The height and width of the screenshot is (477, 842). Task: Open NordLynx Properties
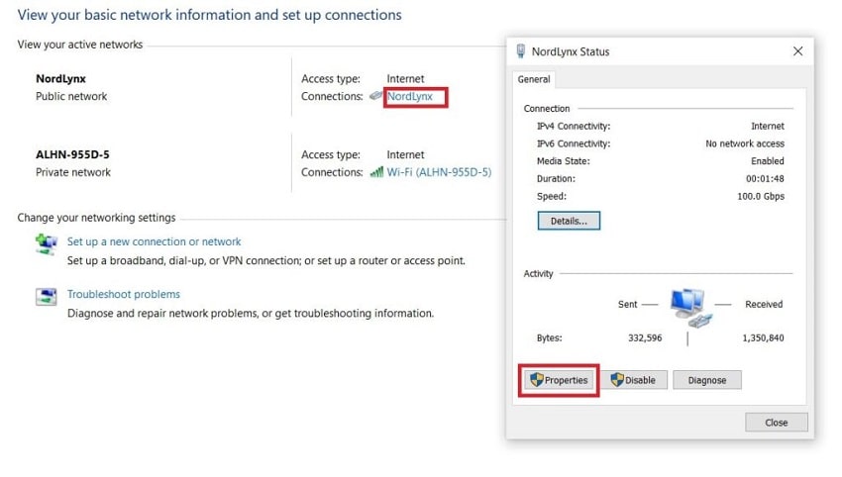(x=559, y=380)
